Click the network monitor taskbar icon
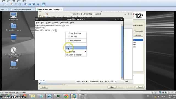The width and height of the screenshot is (176, 99). [x=58, y=96]
